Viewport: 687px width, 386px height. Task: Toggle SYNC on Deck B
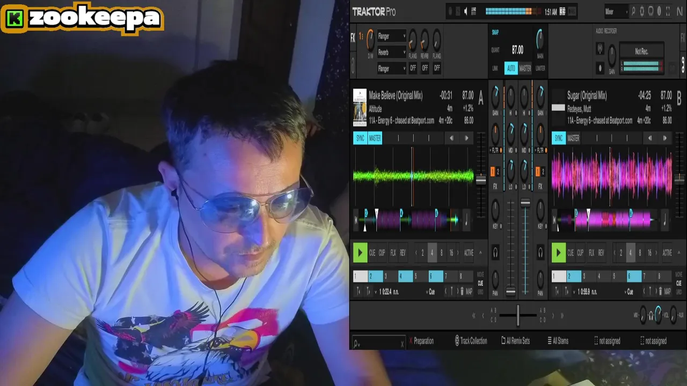pos(559,138)
